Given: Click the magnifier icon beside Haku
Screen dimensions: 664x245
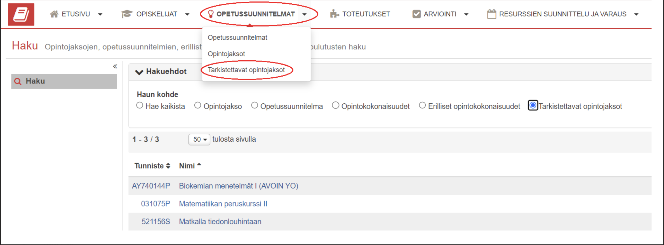Looking at the screenshot, I should [18, 81].
